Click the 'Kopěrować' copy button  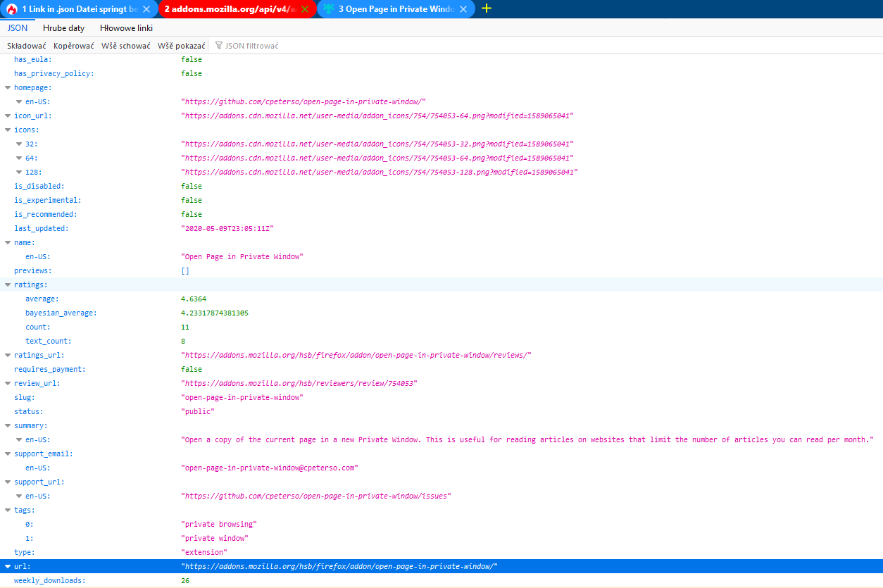point(74,46)
